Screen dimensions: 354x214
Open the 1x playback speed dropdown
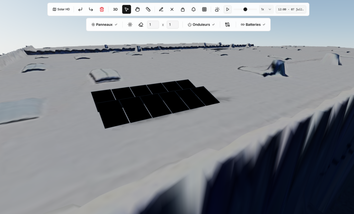266,9
